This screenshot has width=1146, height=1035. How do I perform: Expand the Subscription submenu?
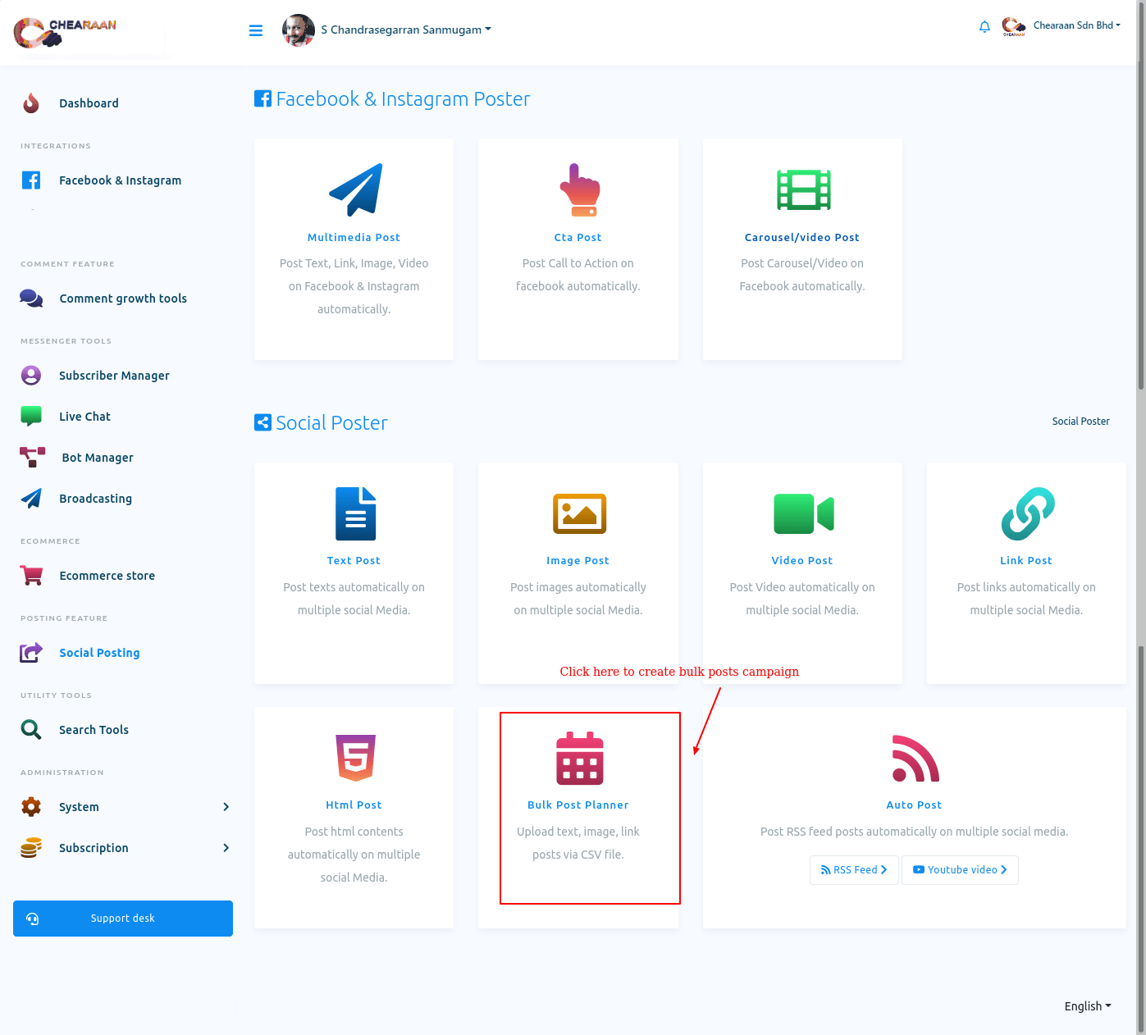point(123,848)
